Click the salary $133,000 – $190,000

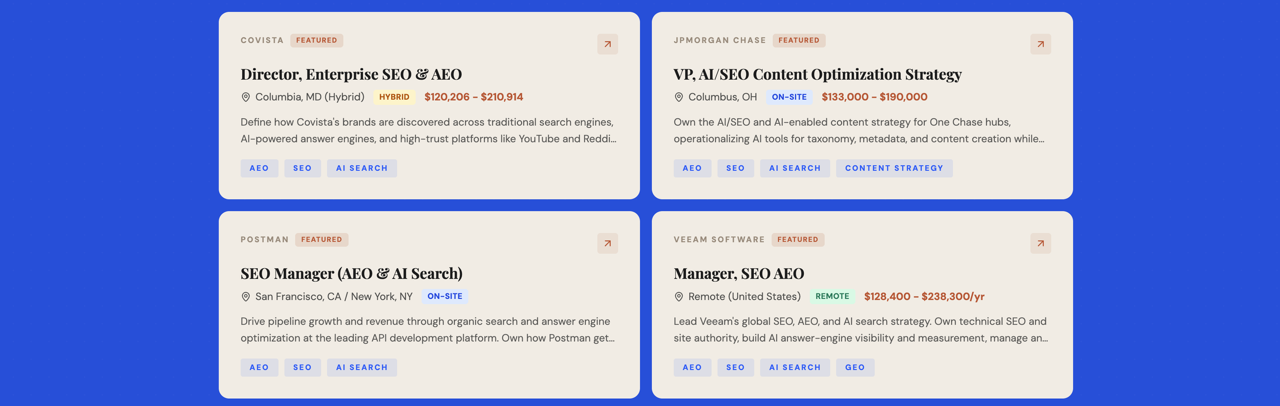[874, 97]
